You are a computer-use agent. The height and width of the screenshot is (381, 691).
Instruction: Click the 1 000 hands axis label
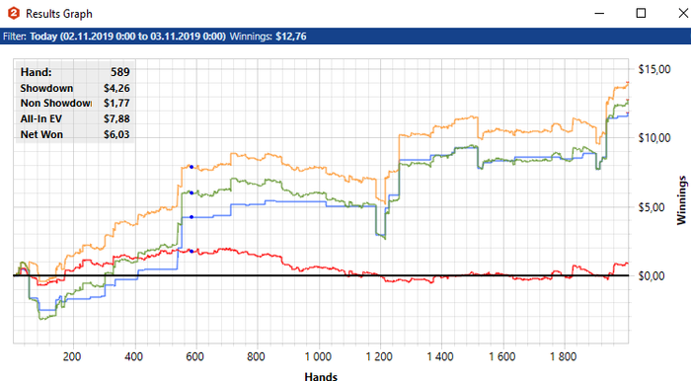318,356
